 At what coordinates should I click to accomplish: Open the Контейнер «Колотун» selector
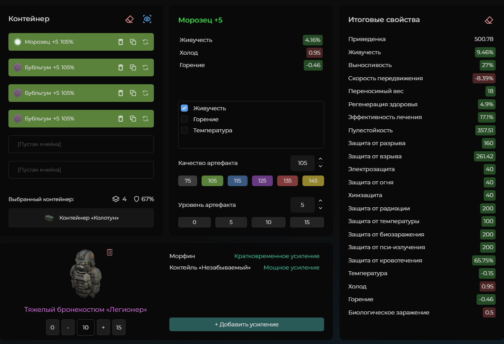coord(81,218)
